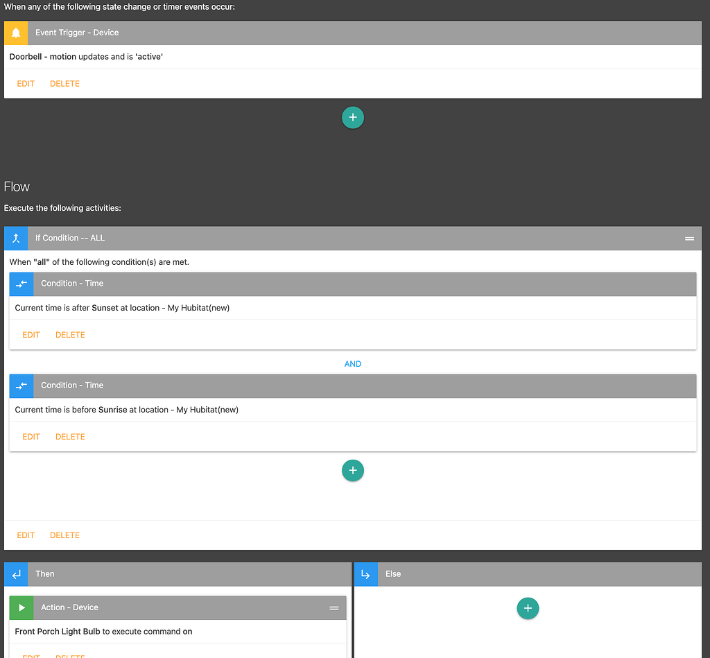Delete the Sunrise time condition

click(x=70, y=436)
